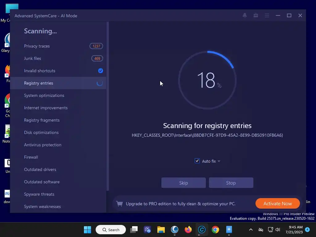This screenshot has width=316, height=237.
Task: Open Windows Start menu
Action: 87,230
